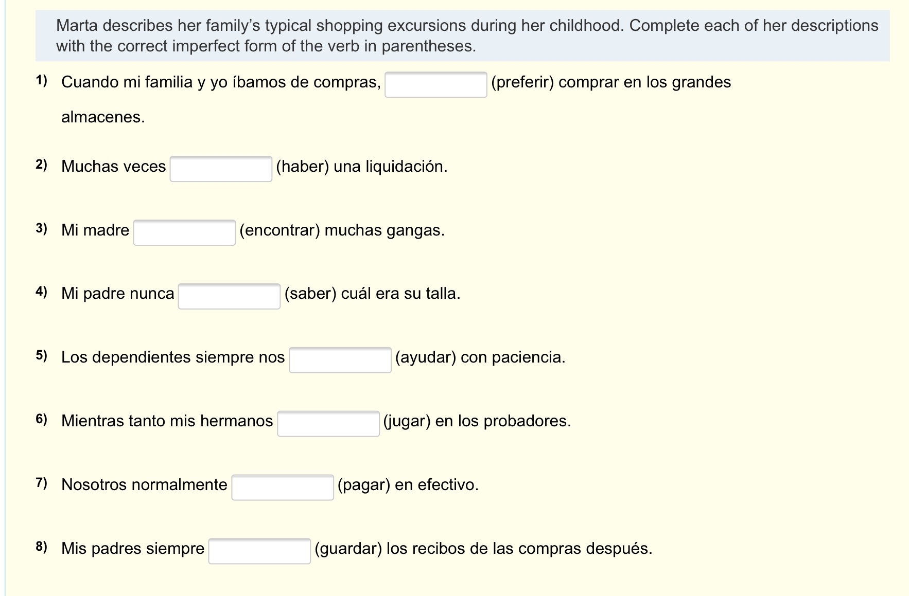Image resolution: width=909 pixels, height=596 pixels.
Task: Click the question number 2 label
Action: click(42, 165)
